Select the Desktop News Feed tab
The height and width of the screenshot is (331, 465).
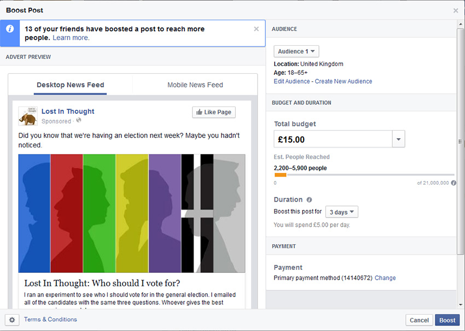tap(70, 85)
